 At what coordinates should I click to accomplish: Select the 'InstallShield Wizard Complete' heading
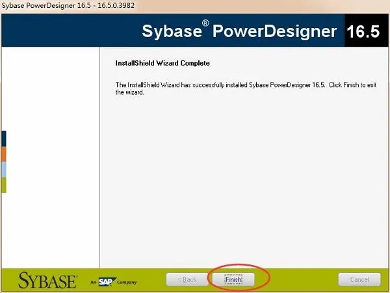162,63
